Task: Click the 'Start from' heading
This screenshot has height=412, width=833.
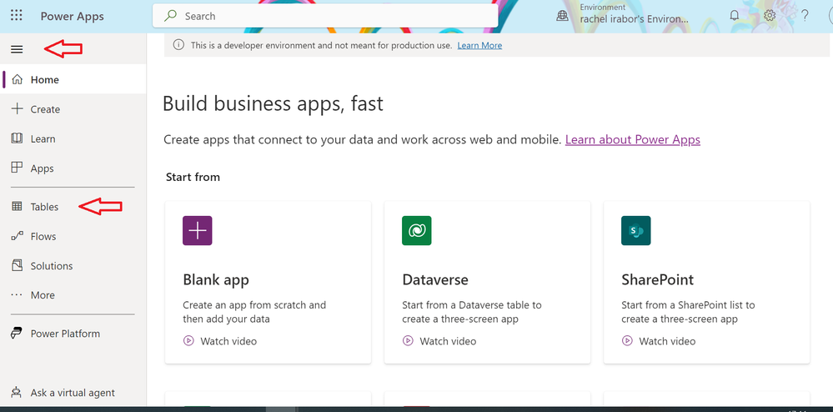Action: pyautogui.click(x=193, y=177)
